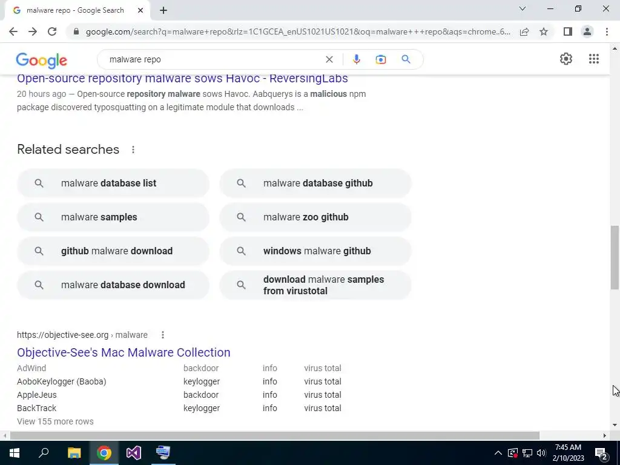Click the objective-see.org URL breadcrumb
Screen dimensions: 620x465
tap(82, 335)
